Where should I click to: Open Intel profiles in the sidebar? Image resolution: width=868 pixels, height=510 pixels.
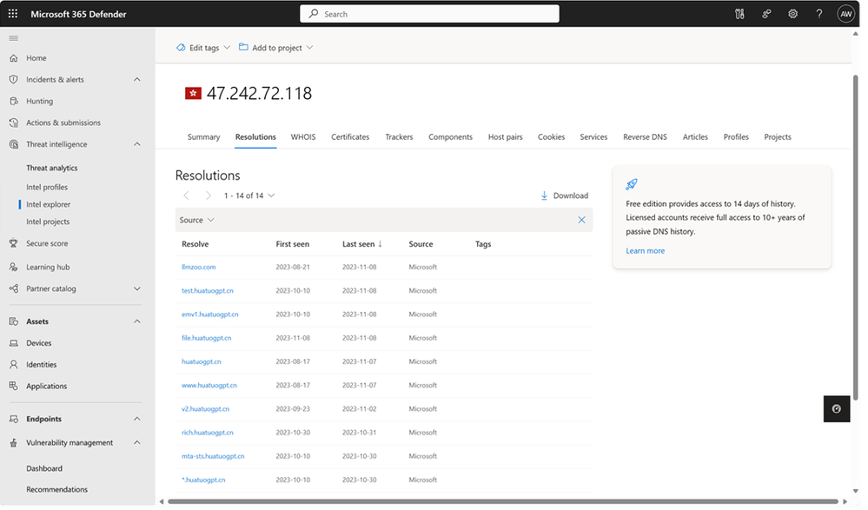47,188
